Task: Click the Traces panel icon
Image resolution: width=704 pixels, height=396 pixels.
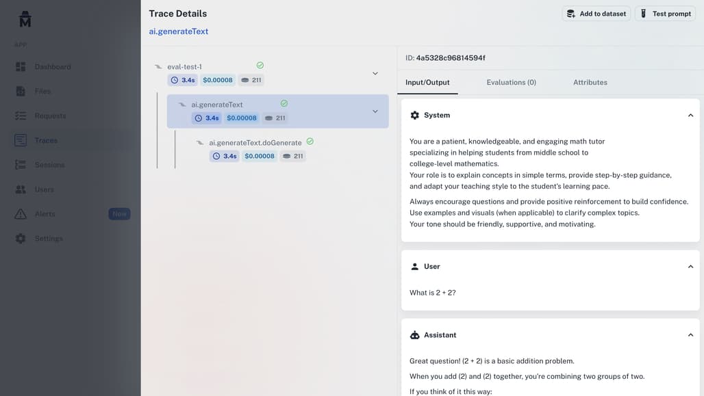Action: 21,140
